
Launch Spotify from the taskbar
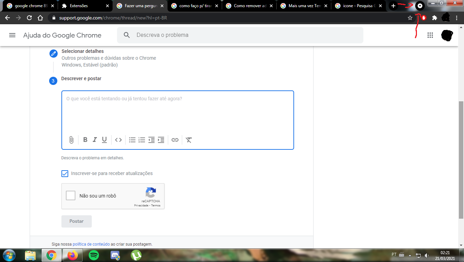pyautogui.click(x=94, y=255)
